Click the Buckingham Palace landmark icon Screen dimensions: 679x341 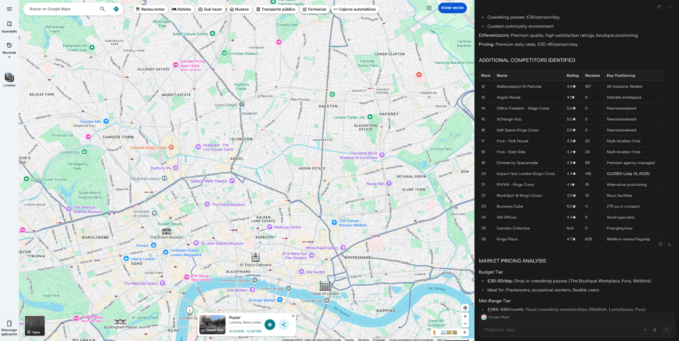coord(120,322)
